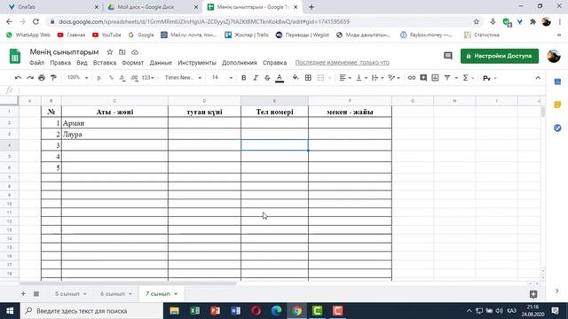Click the Настройки Доступа button
The height and width of the screenshot is (319, 568).
tap(500, 56)
